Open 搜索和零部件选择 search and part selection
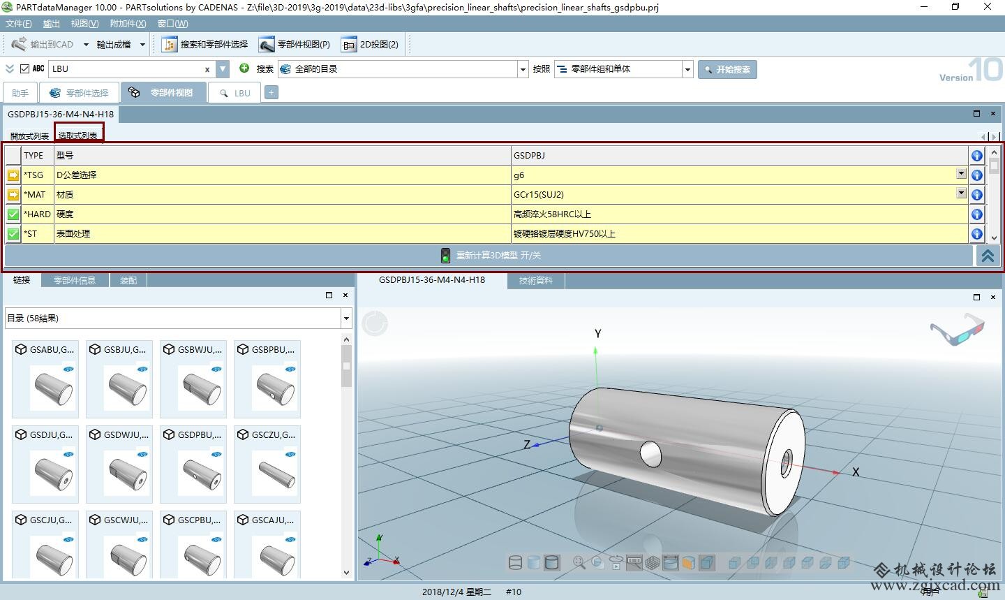Viewport: 1005px width, 600px height. coord(205,44)
